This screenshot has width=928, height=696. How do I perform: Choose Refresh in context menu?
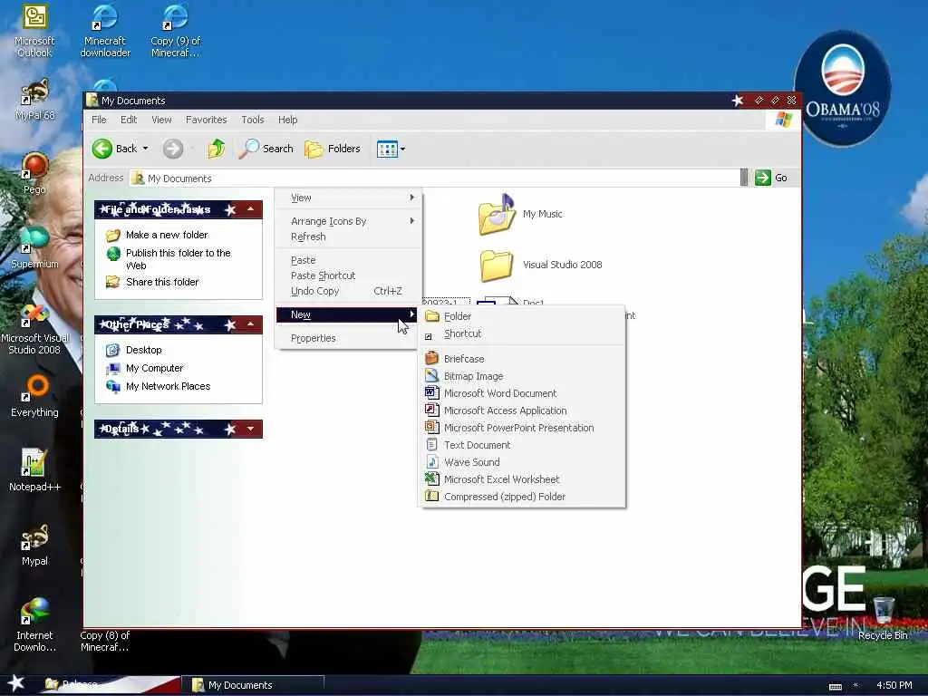tap(348, 237)
